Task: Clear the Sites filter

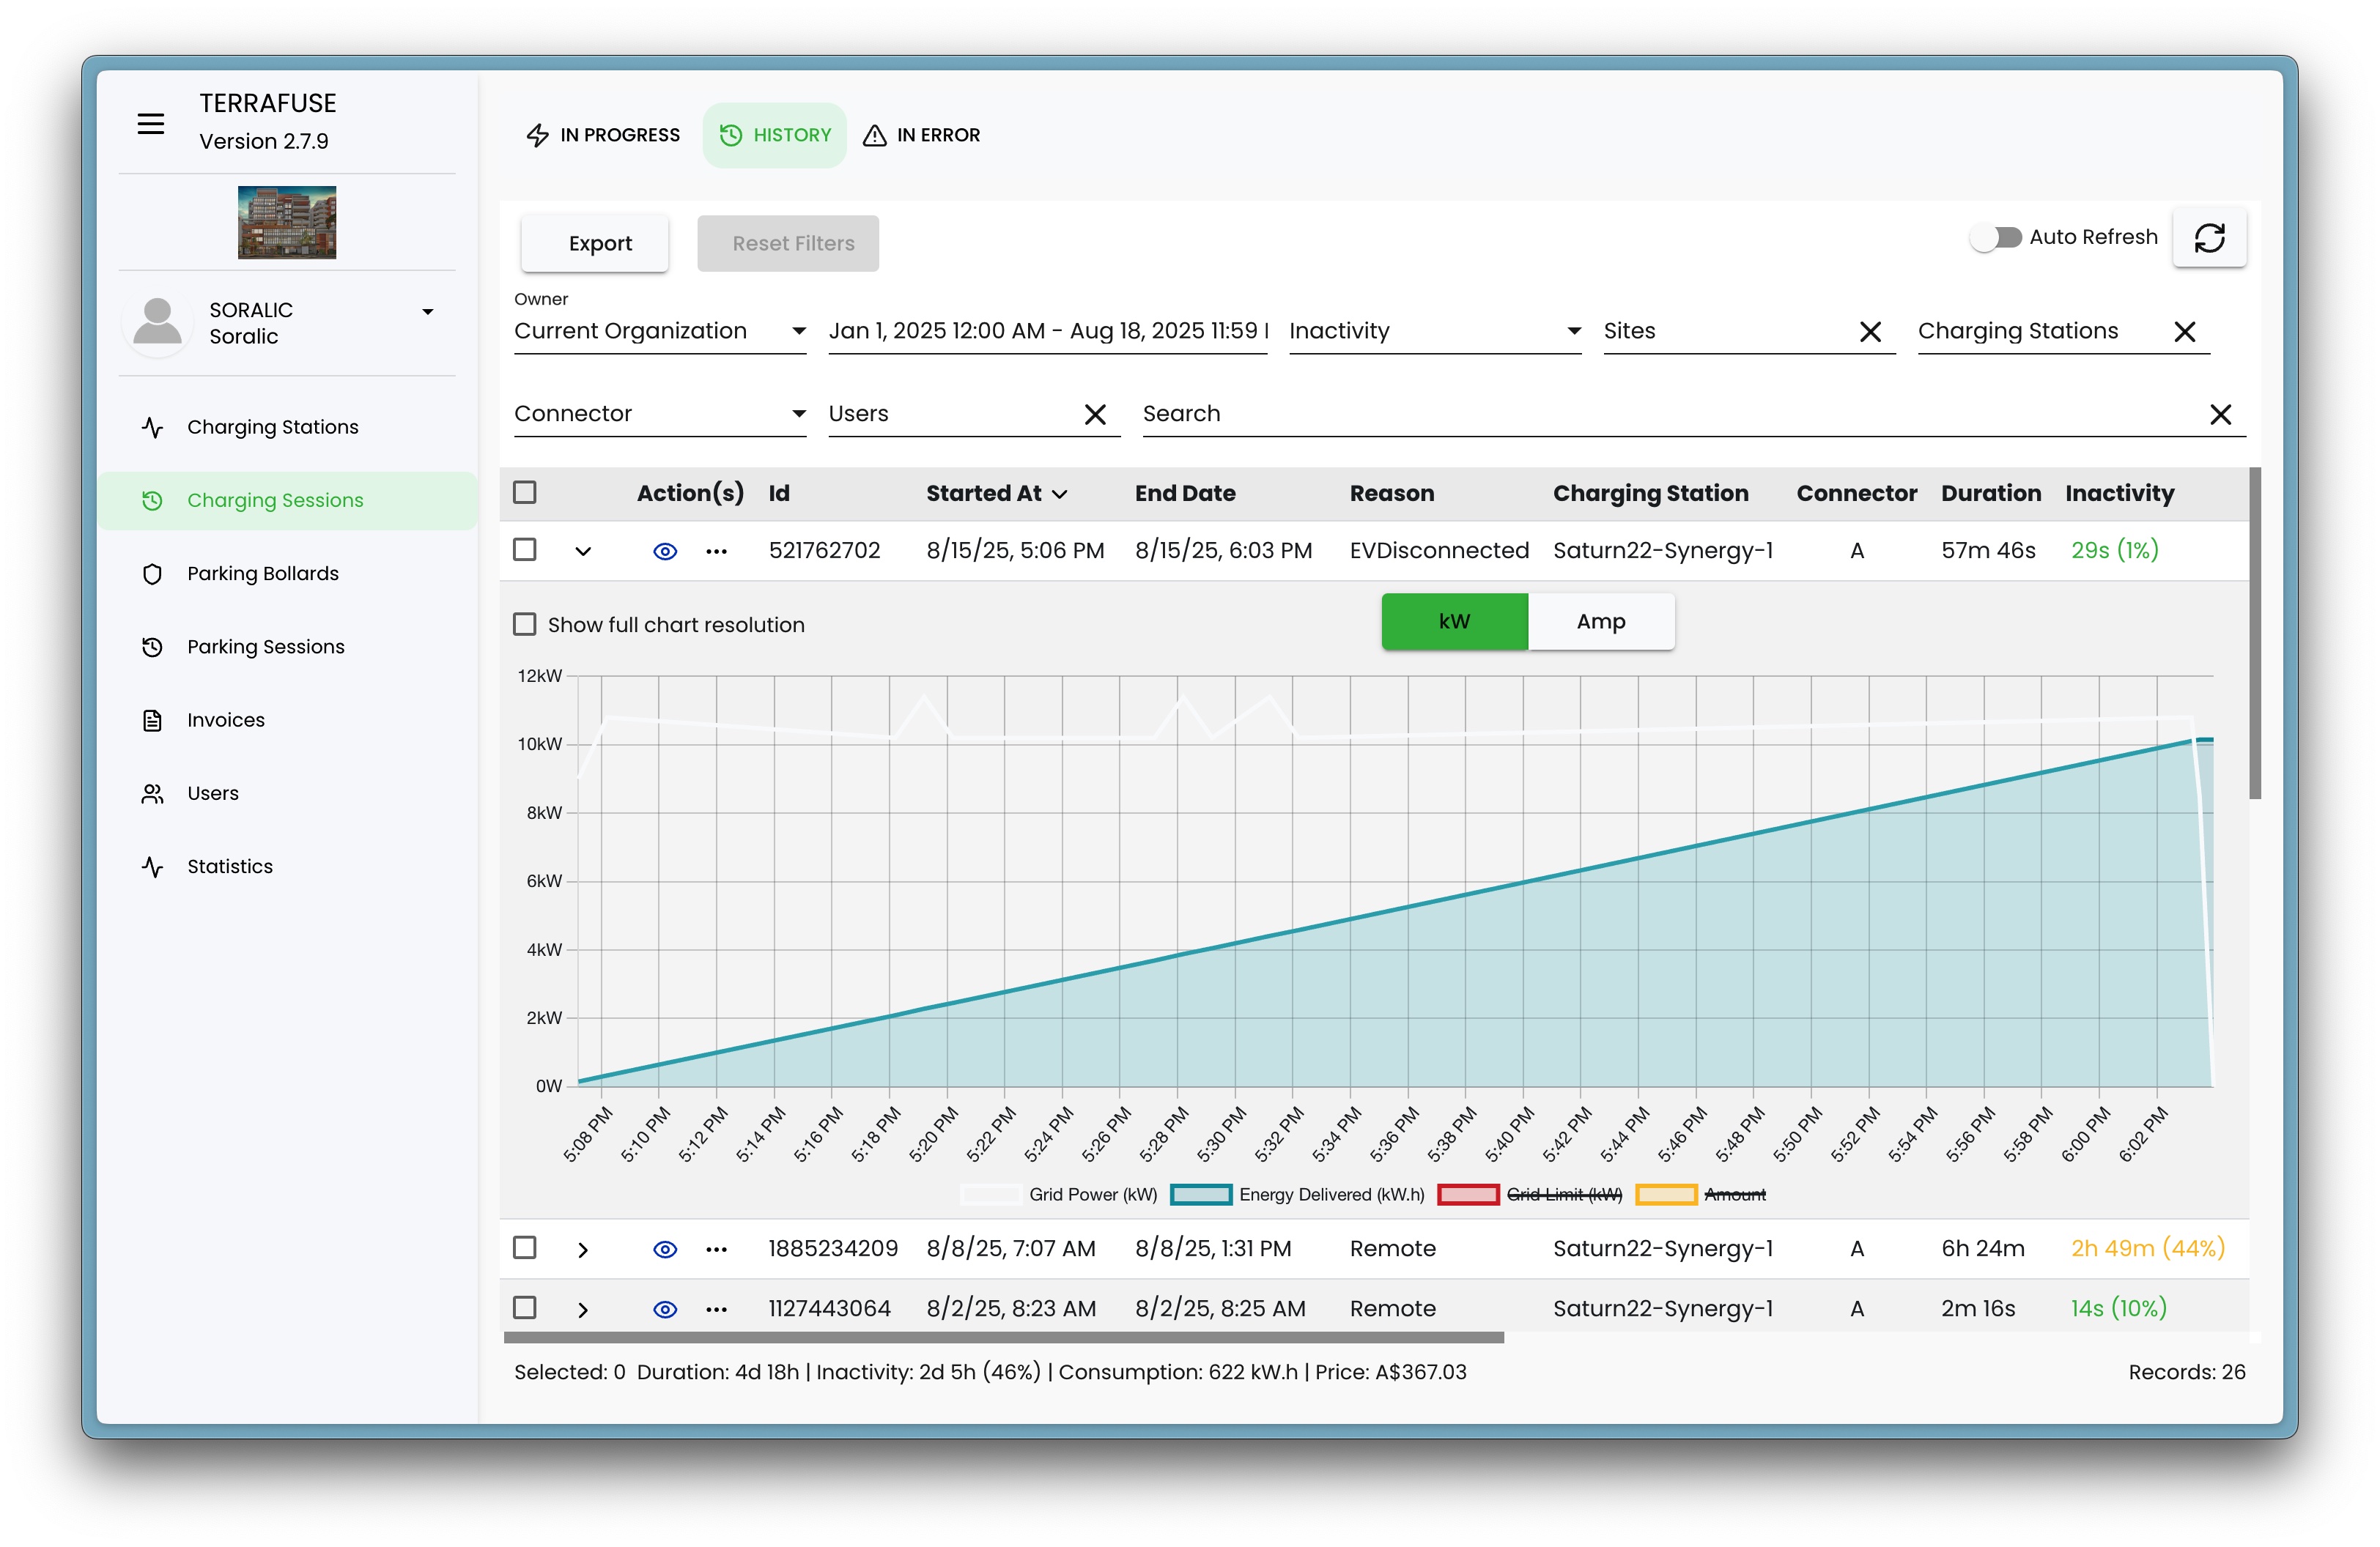Action: tap(1870, 332)
